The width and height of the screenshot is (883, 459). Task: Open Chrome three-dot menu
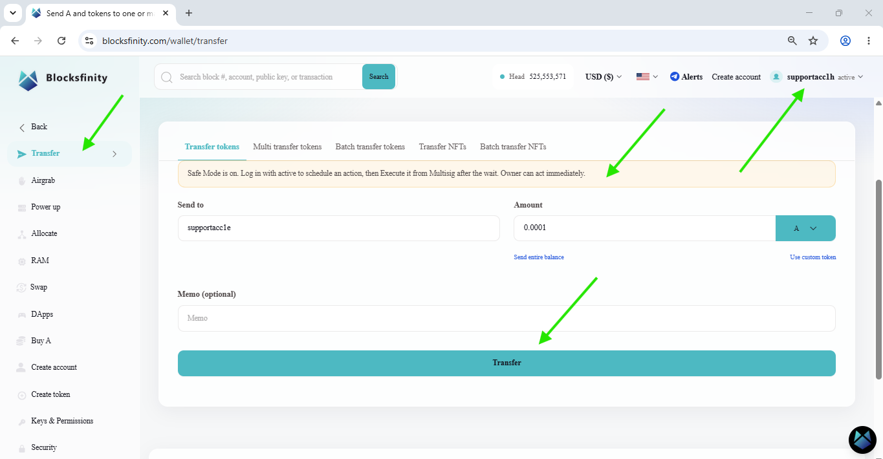coord(869,41)
